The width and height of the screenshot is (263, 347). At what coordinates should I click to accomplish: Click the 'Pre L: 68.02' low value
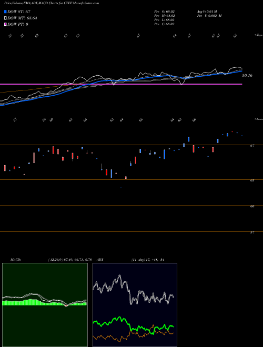165,20
